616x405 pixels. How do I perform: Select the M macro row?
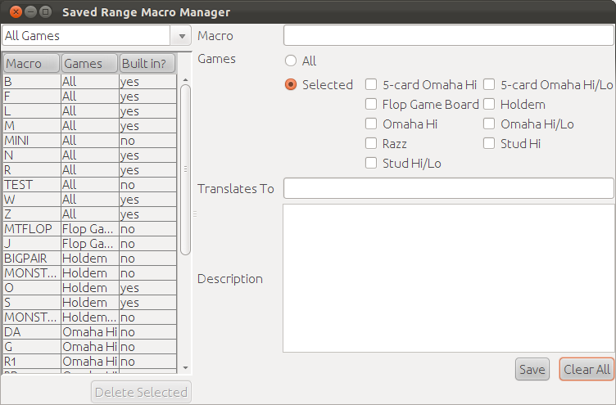pyautogui.click(x=90, y=126)
